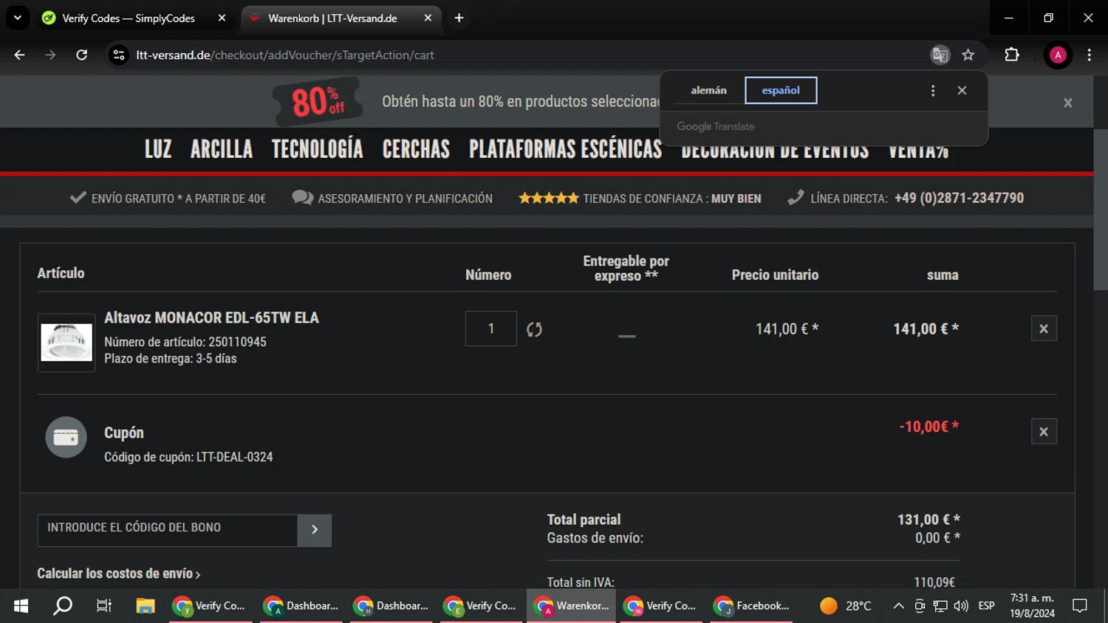This screenshot has height=623, width=1108.
Task: Open the browser extensions puzzle icon
Action: click(x=1012, y=55)
